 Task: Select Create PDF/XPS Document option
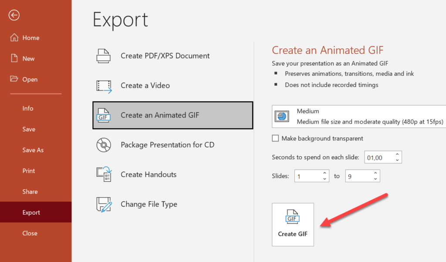[x=172, y=56]
